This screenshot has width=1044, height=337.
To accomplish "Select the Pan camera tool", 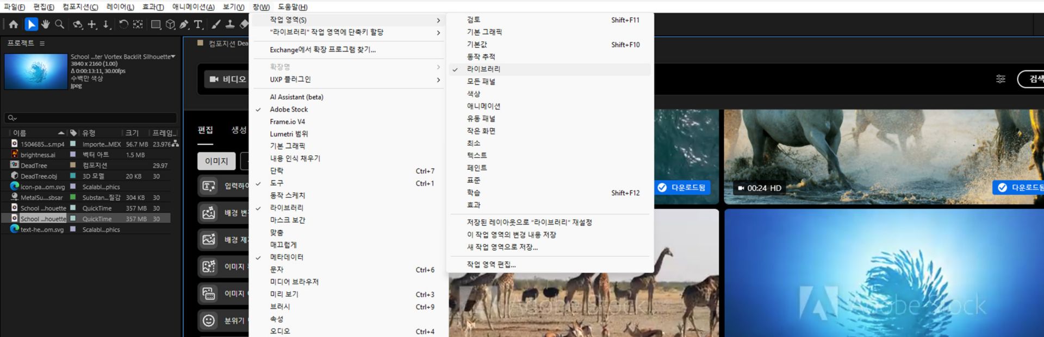I will 92,24.
